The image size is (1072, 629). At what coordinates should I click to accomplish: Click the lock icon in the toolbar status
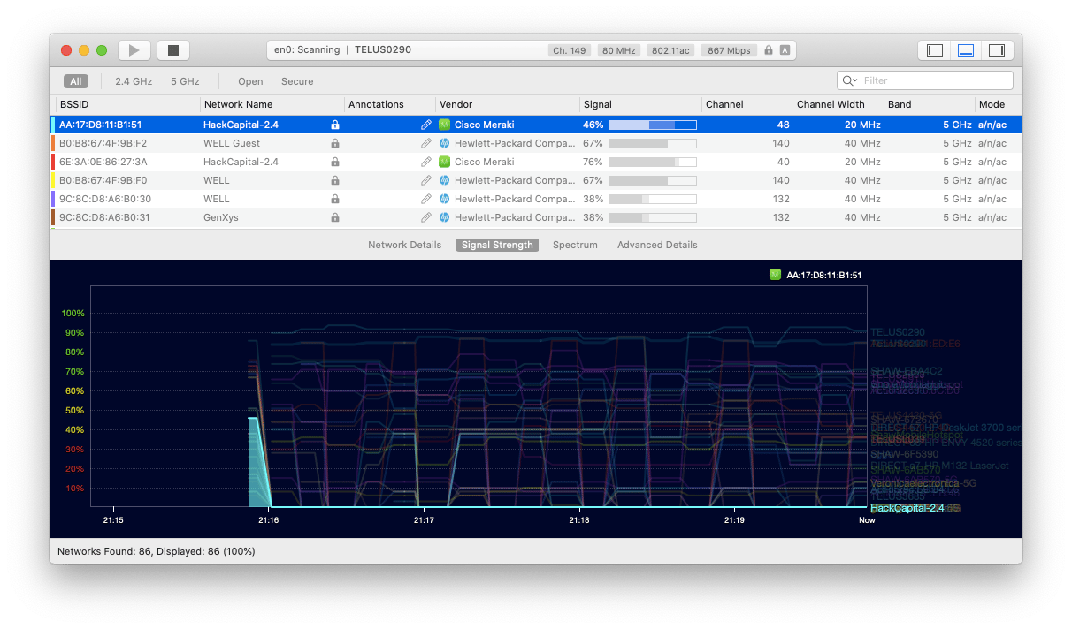[768, 50]
